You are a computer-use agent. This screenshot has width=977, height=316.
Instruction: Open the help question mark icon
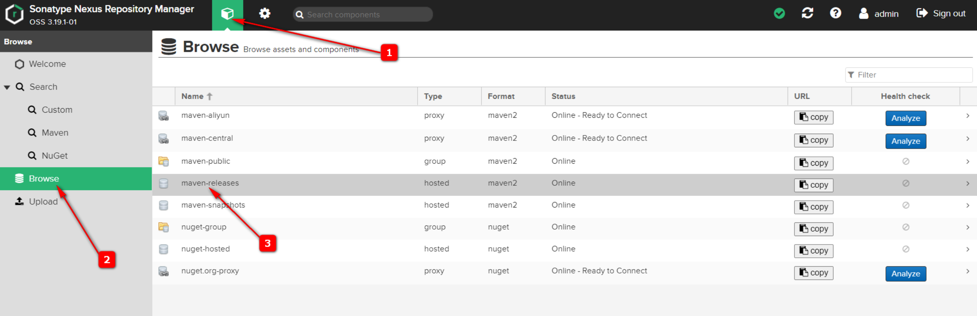[x=835, y=13]
